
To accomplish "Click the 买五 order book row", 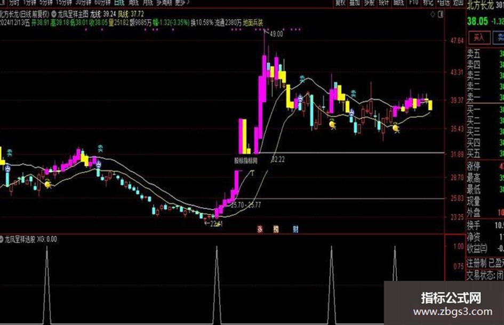I will coord(485,154).
